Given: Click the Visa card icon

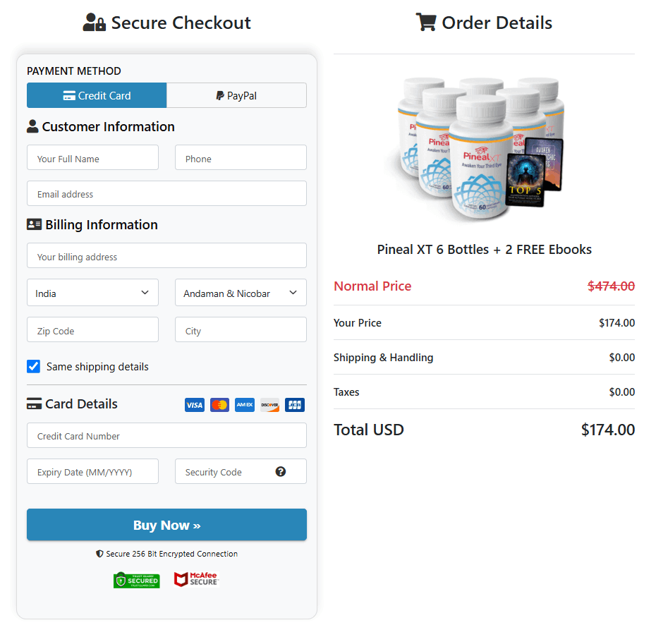Looking at the screenshot, I should click(195, 405).
